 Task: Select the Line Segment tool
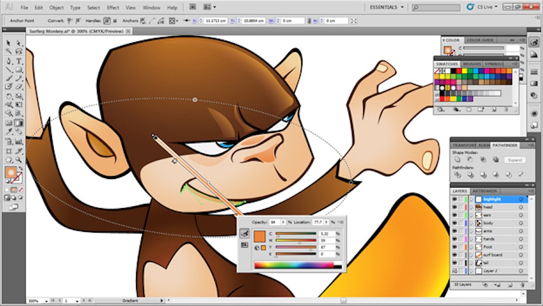pos(9,70)
